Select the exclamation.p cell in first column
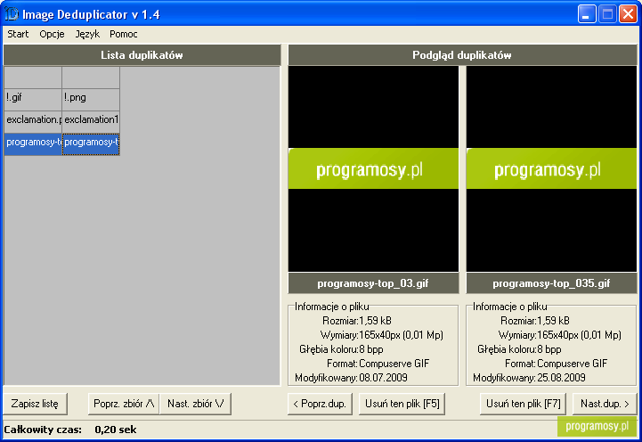 [33, 121]
